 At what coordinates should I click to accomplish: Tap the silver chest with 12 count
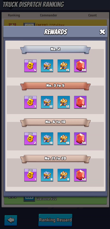[x=47, y=102]
